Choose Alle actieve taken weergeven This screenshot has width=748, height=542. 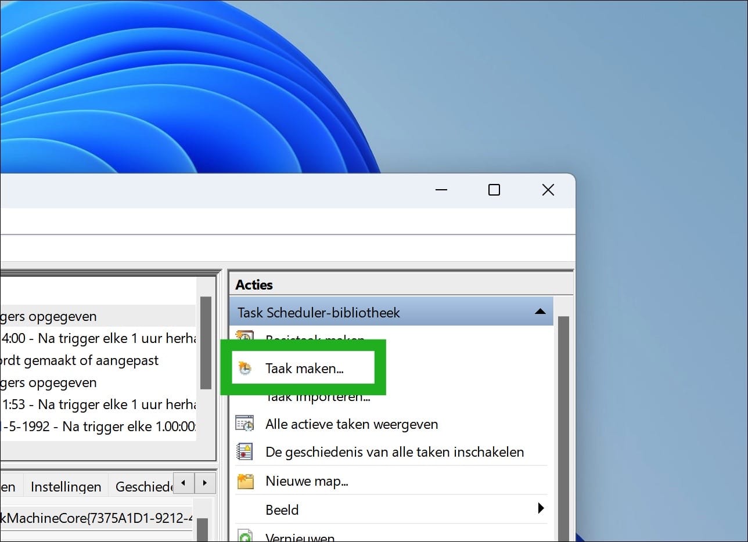pos(351,424)
